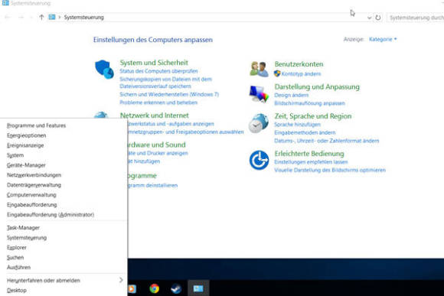Image resolution: width=444 pixels, height=296 pixels.
Task: Open Datenträgerverwaltung from the menu
Action: coord(34,185)
